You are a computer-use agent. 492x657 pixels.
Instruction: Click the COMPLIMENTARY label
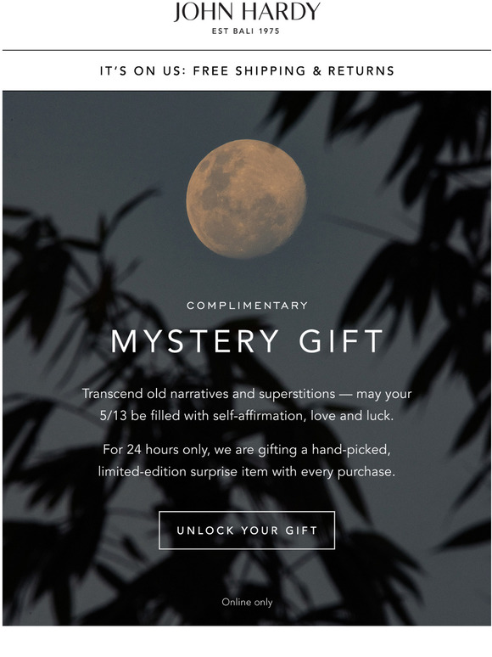coord(247,306)
